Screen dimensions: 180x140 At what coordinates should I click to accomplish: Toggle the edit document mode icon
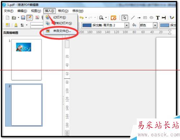[x=30, y=18]
